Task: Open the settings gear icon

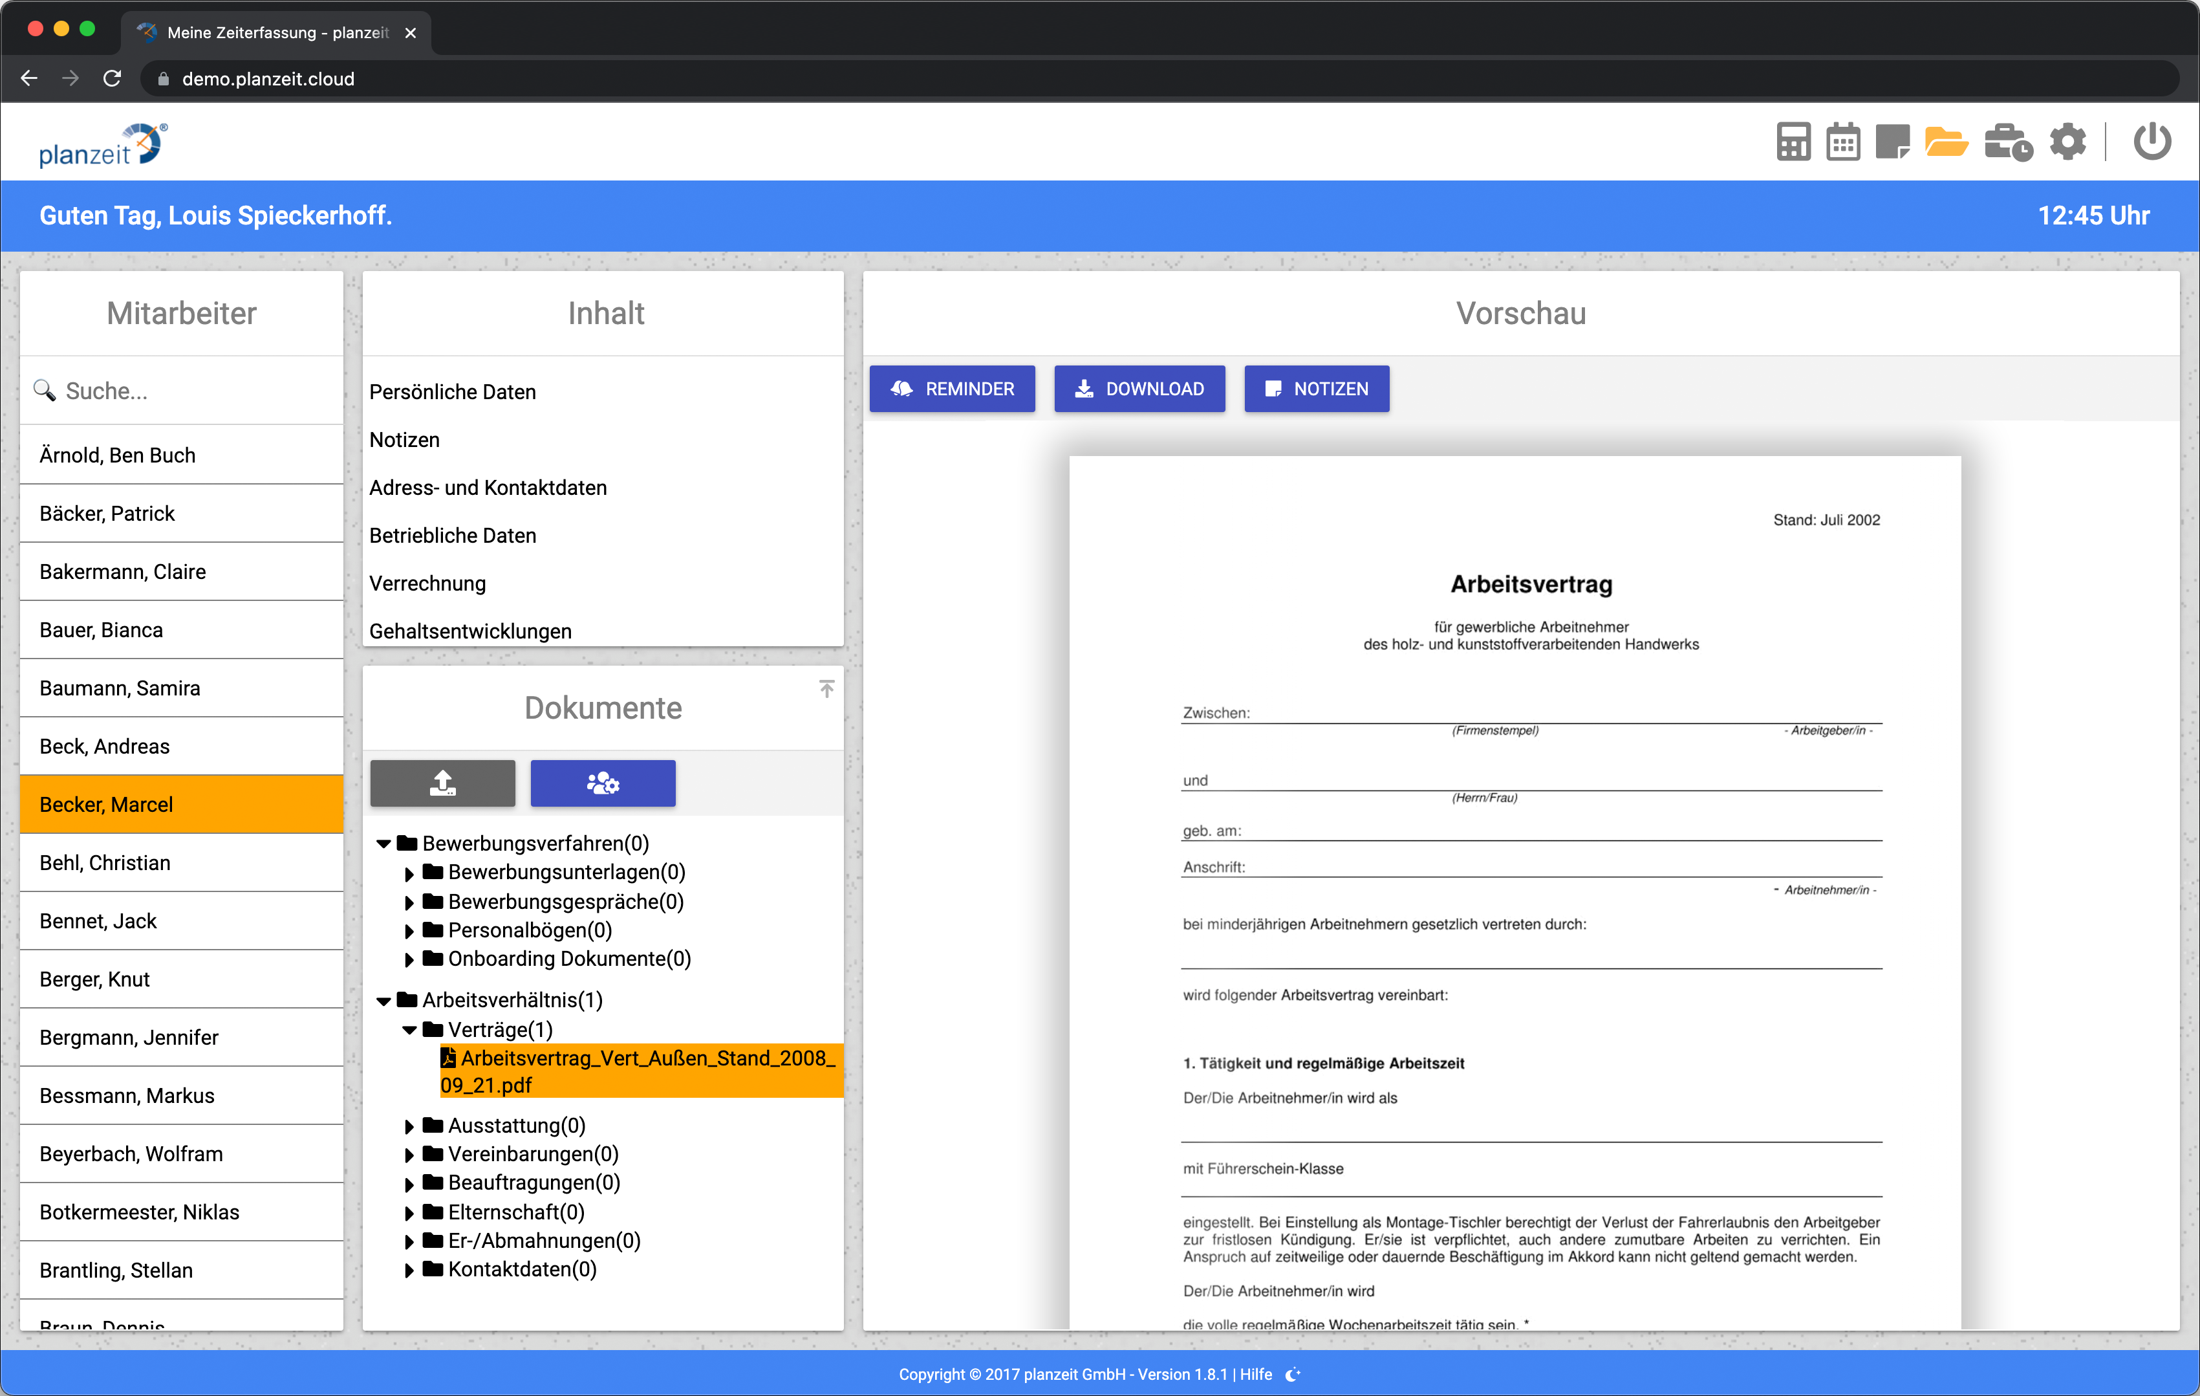Action: [x=2067, y=142]
